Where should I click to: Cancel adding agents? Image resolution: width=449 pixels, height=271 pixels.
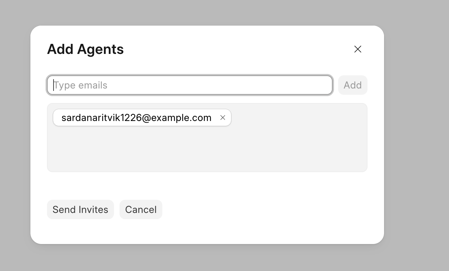pyautogui.click(x=141, y=209)
